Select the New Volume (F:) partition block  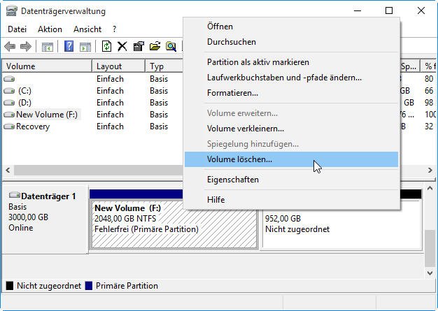point(174,225)
